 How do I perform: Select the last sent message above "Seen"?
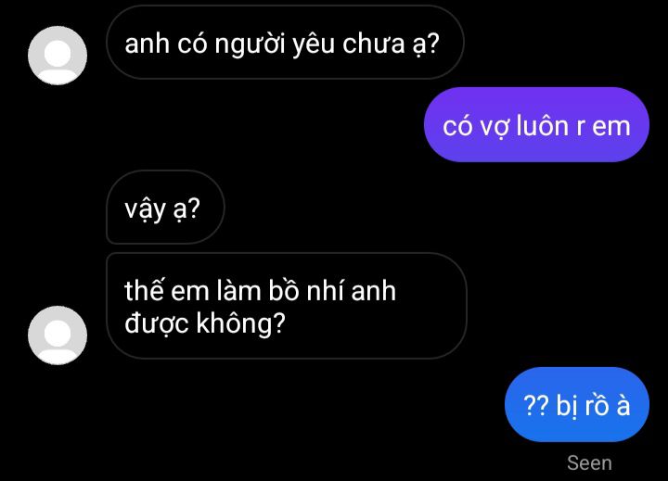(x=577, y=404)
